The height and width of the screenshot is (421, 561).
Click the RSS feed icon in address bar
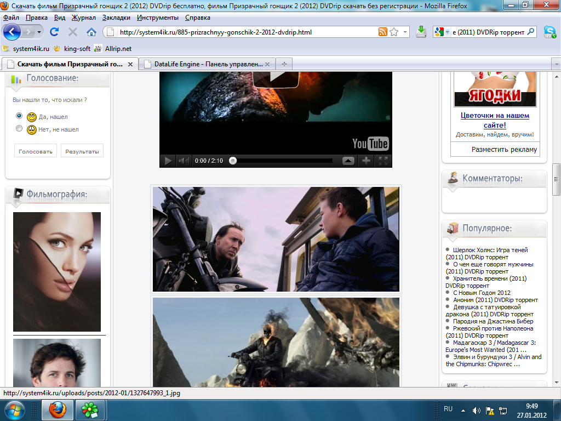click(x=383, y=32)
